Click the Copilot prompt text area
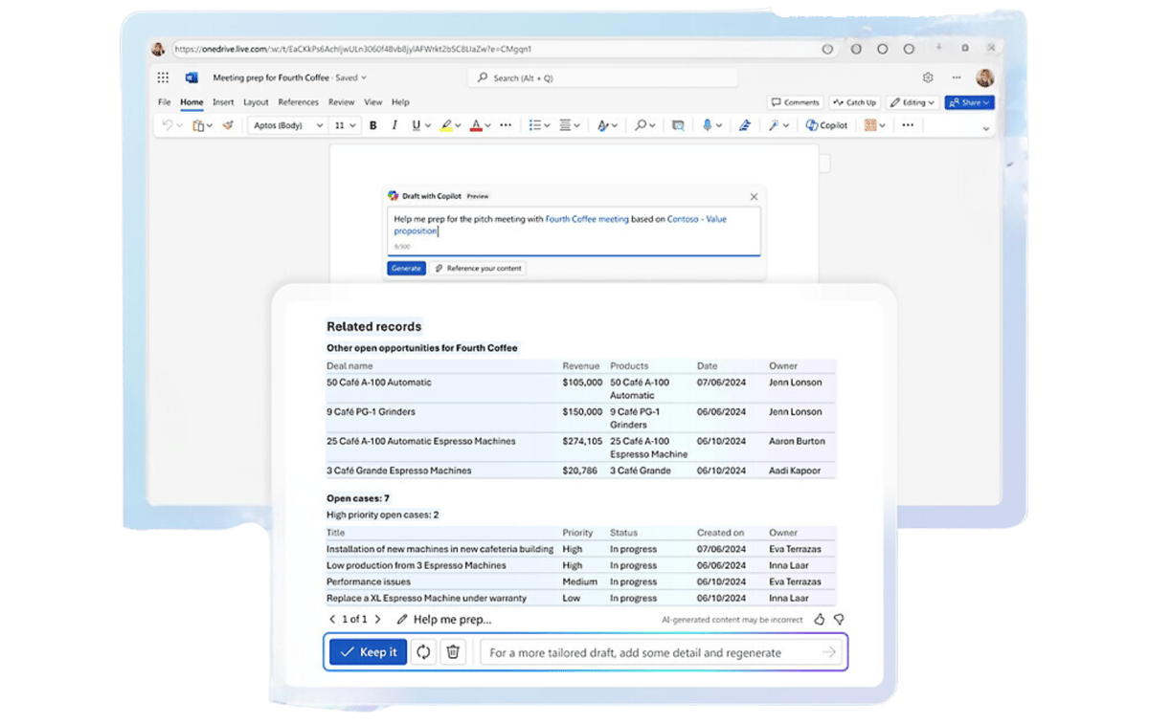 (x=574, y=231)
